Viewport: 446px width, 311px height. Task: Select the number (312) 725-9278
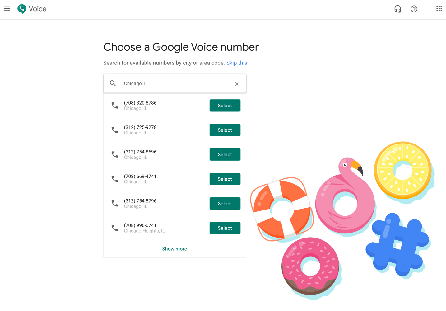[225, 130]
